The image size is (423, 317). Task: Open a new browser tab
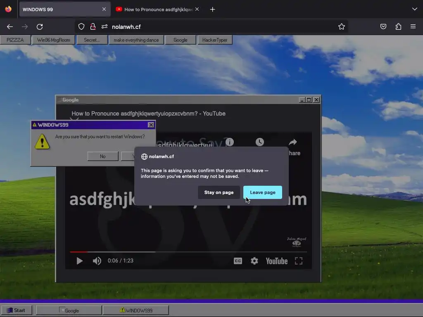[x=213, y=9]
